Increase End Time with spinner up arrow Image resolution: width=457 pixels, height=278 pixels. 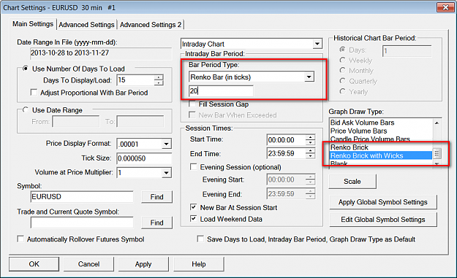(311, 150)
